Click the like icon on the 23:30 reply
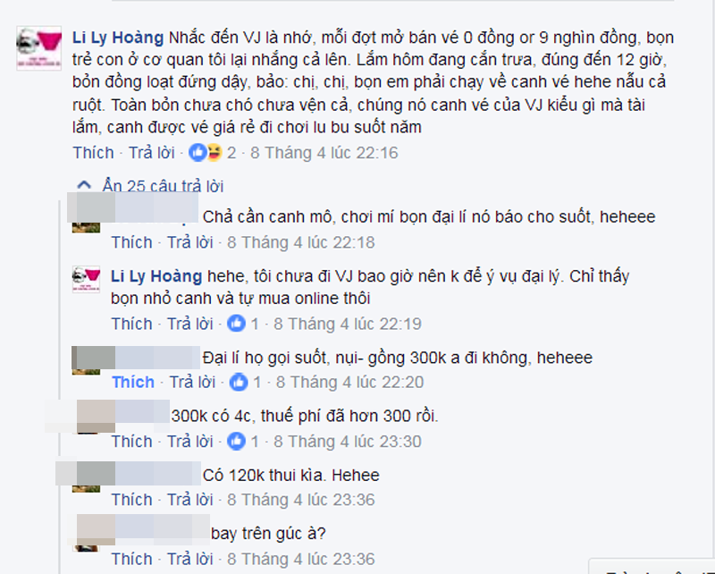 237,441
